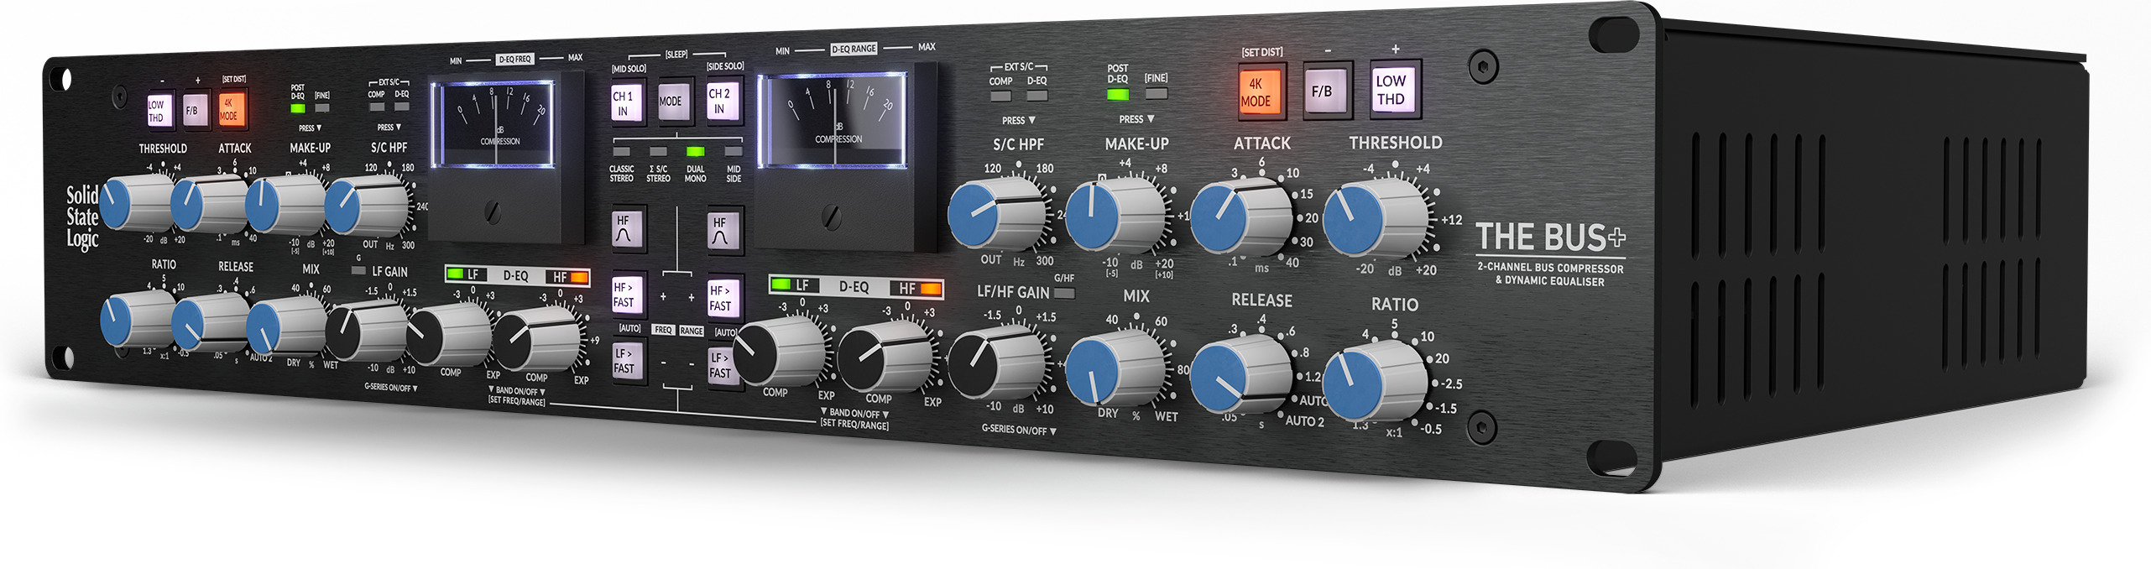Click the right D-EQ HF orange band indicator
Screen dimensions: 2151x569
931,289
